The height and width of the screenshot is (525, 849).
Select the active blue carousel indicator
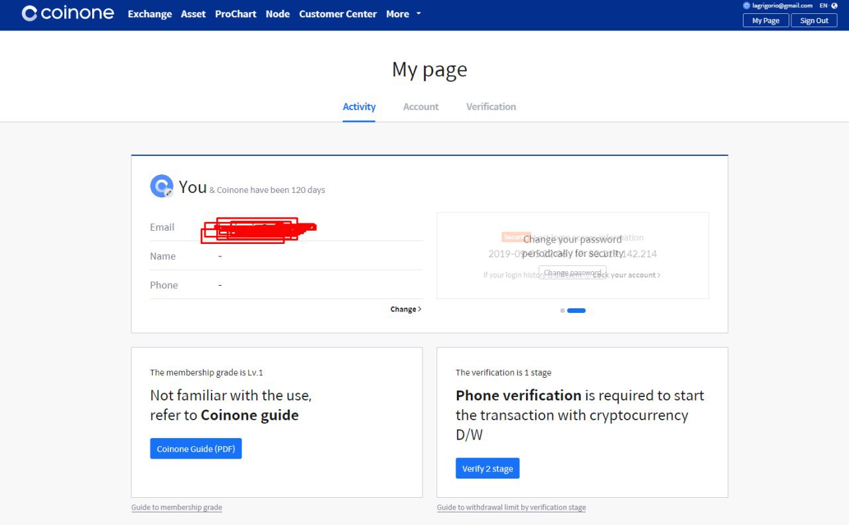pyautogui.click(x=576, y=310)
